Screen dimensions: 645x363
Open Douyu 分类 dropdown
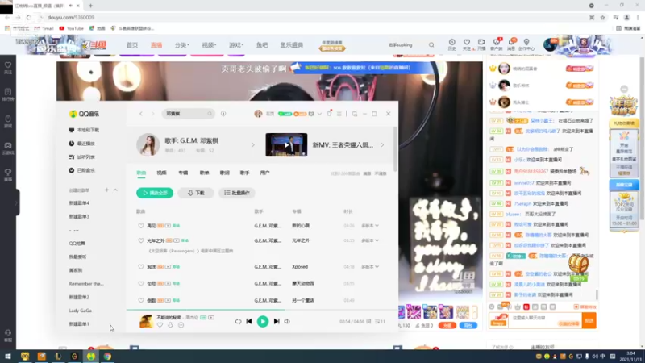[x=181, y=45]
